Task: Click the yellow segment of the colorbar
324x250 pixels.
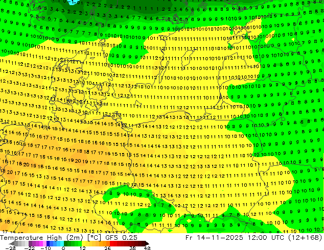Action: (87, 243)
